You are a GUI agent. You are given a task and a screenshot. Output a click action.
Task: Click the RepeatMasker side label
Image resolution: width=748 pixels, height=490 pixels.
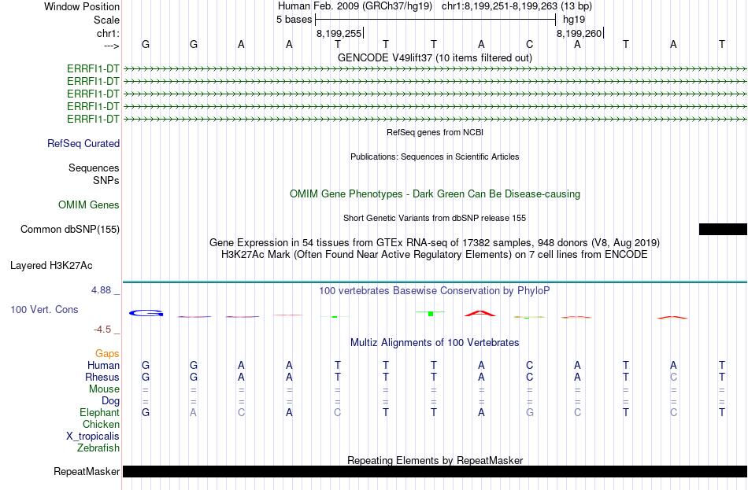click(x=87, y=471)
